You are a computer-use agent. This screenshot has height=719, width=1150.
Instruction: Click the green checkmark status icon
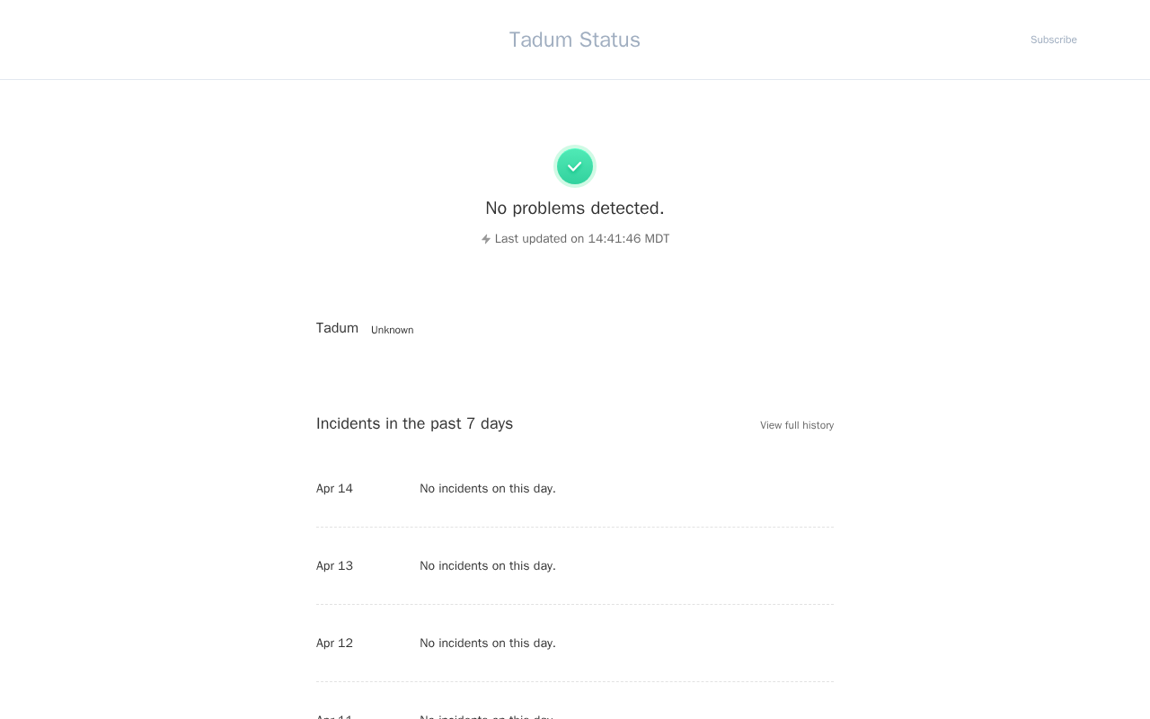point(575,166)
